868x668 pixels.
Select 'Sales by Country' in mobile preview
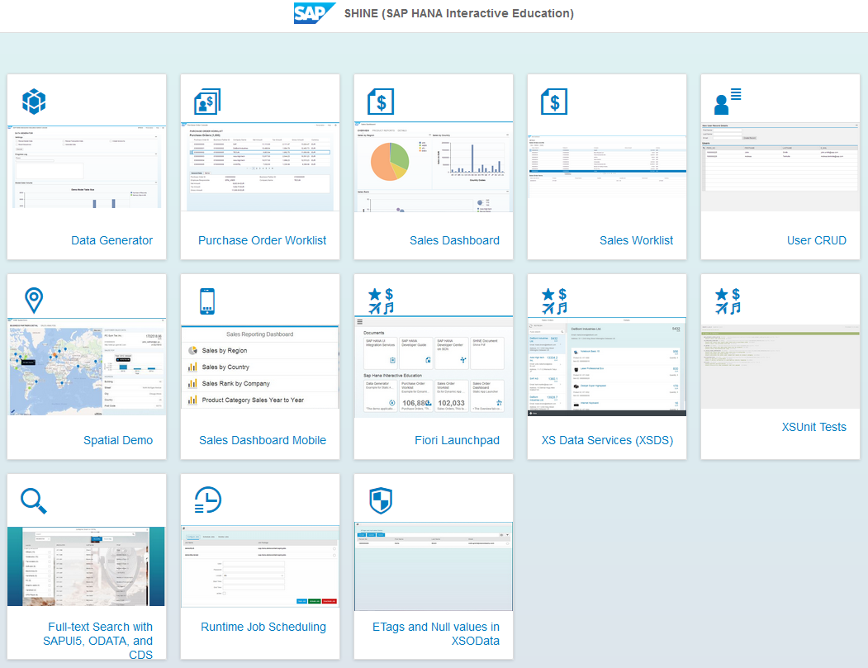(x=260, y=367)
